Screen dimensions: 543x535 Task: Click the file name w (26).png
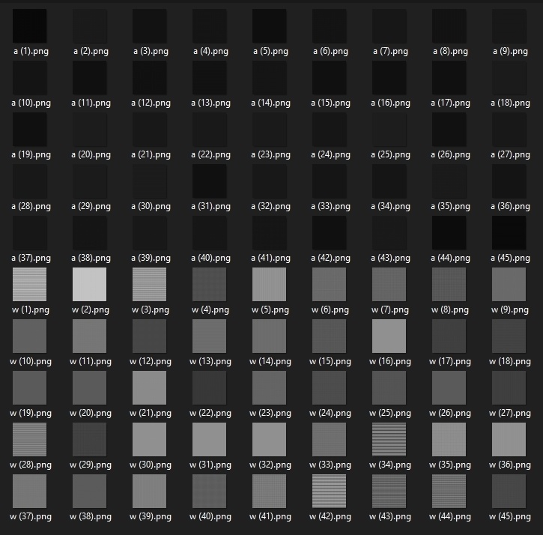click(x=450, y=413)
